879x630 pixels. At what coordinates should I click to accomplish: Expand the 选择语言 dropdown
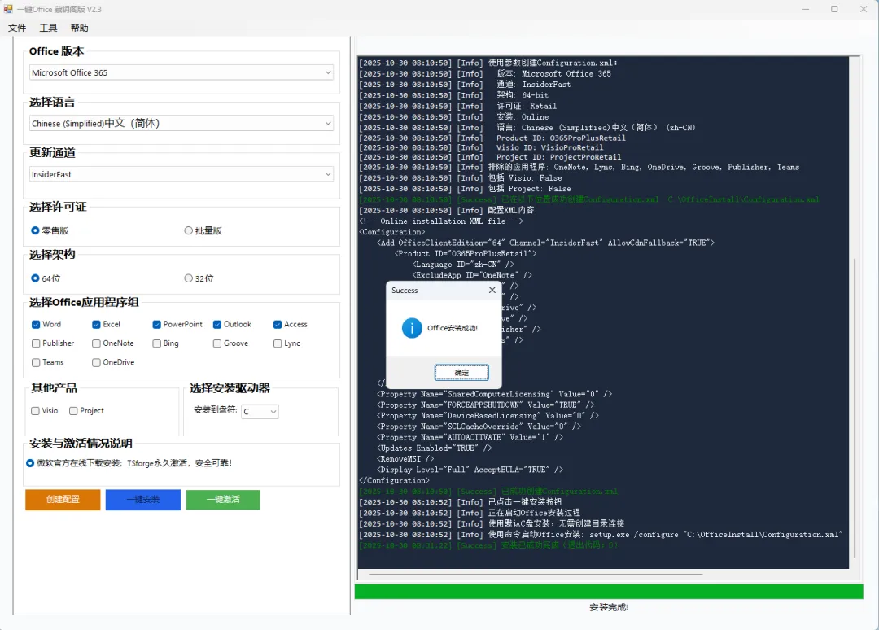pos(181,123)
